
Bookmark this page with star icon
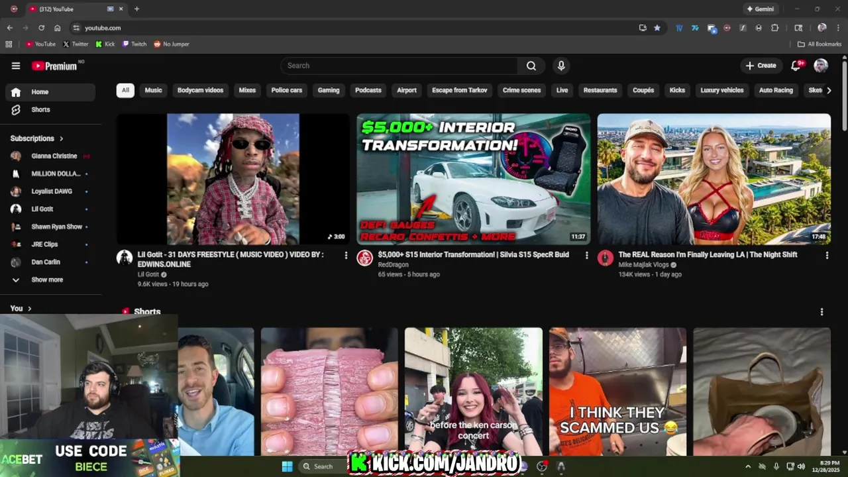(x=657, y=28)
